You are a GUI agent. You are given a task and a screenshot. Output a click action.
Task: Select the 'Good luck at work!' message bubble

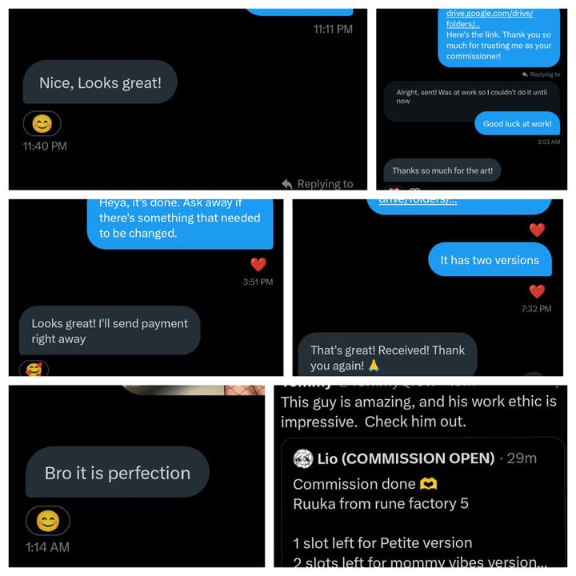(x=518, y=124)
